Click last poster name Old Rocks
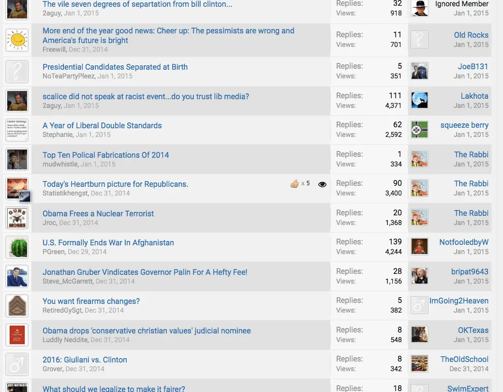503x392 pixels. (x=471, y=35)
